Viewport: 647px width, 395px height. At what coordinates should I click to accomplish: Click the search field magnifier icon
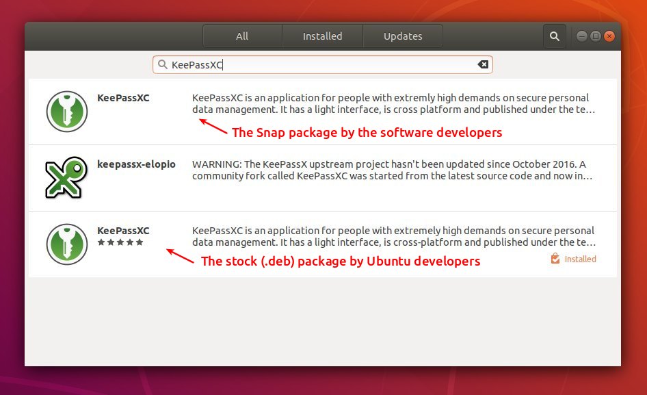163,64
